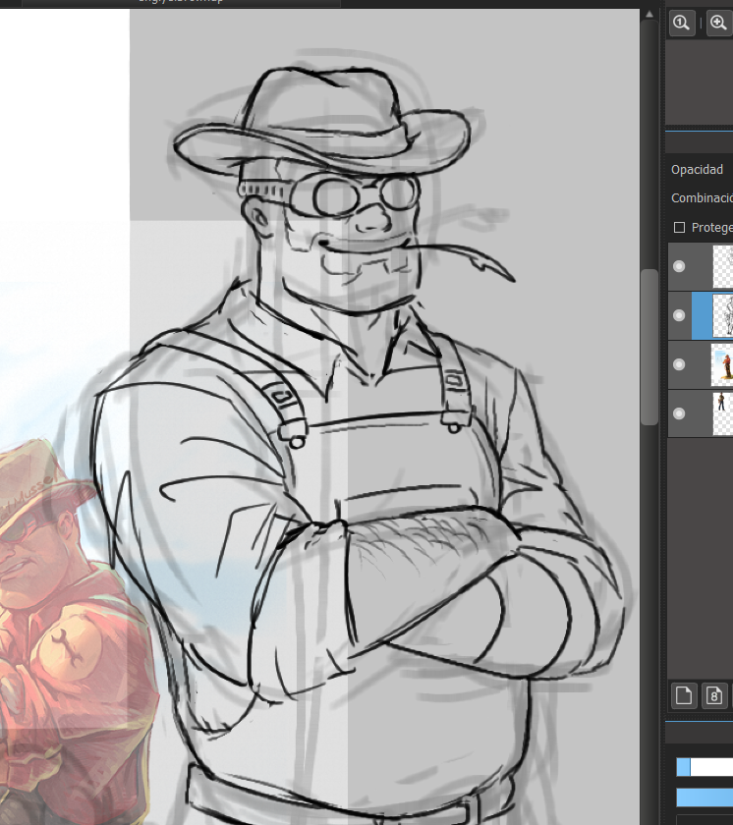Hide the topmost layer via its visibility dot
The width and height of the screenshot is (733, 825).
tap(679, 266)
